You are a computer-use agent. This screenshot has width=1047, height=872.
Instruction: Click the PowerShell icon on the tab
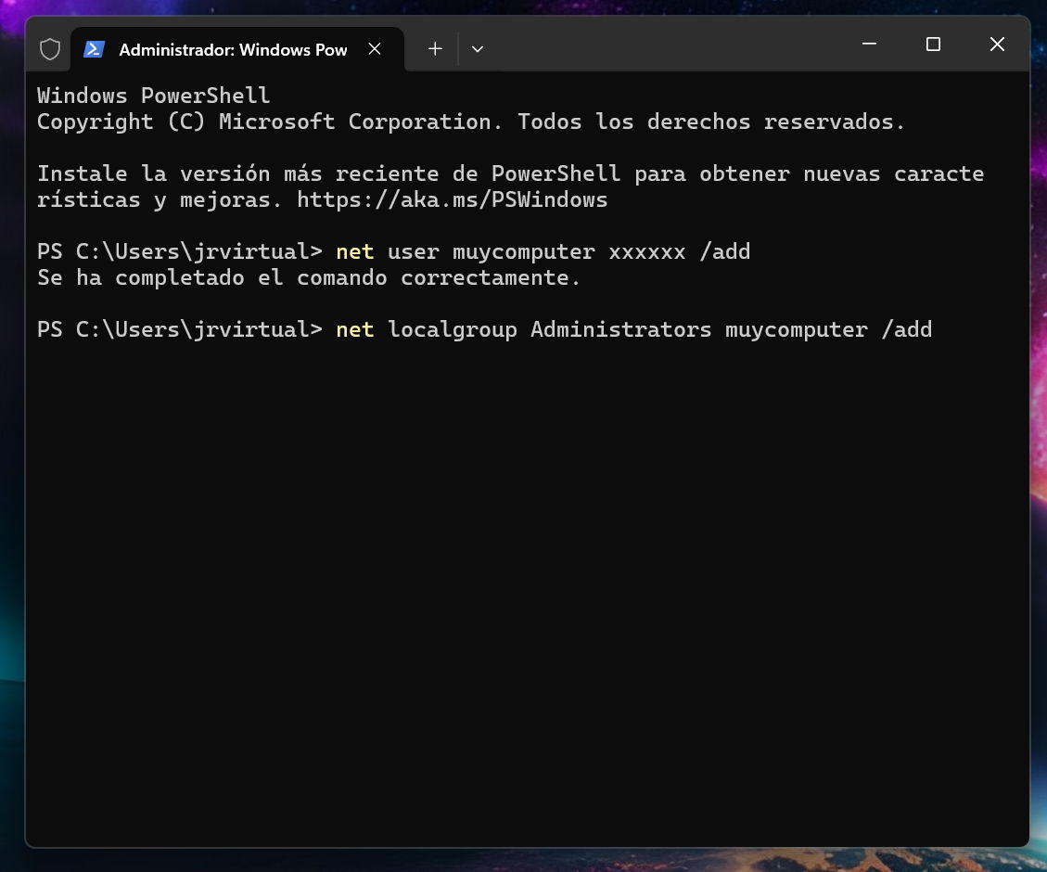click(94, 49)
